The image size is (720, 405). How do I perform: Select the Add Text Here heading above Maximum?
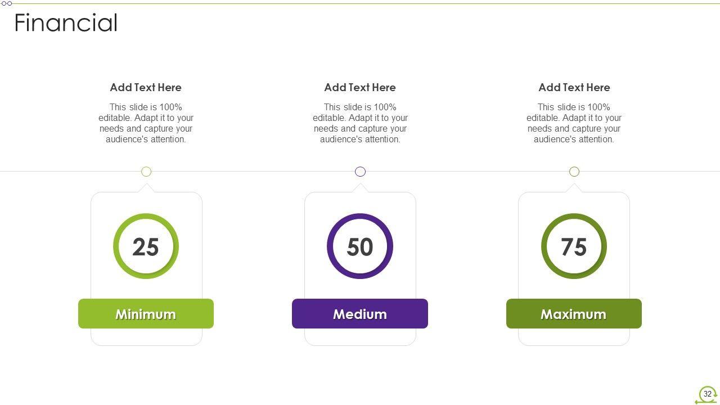(574, 87)
